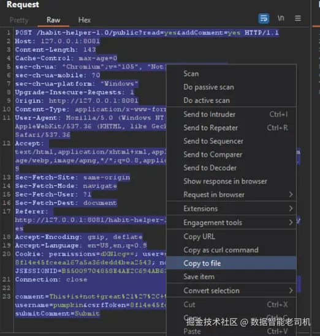Screen dimensions: 320x336
Task: Click Send to Repeater
Action: click(231, 128)
